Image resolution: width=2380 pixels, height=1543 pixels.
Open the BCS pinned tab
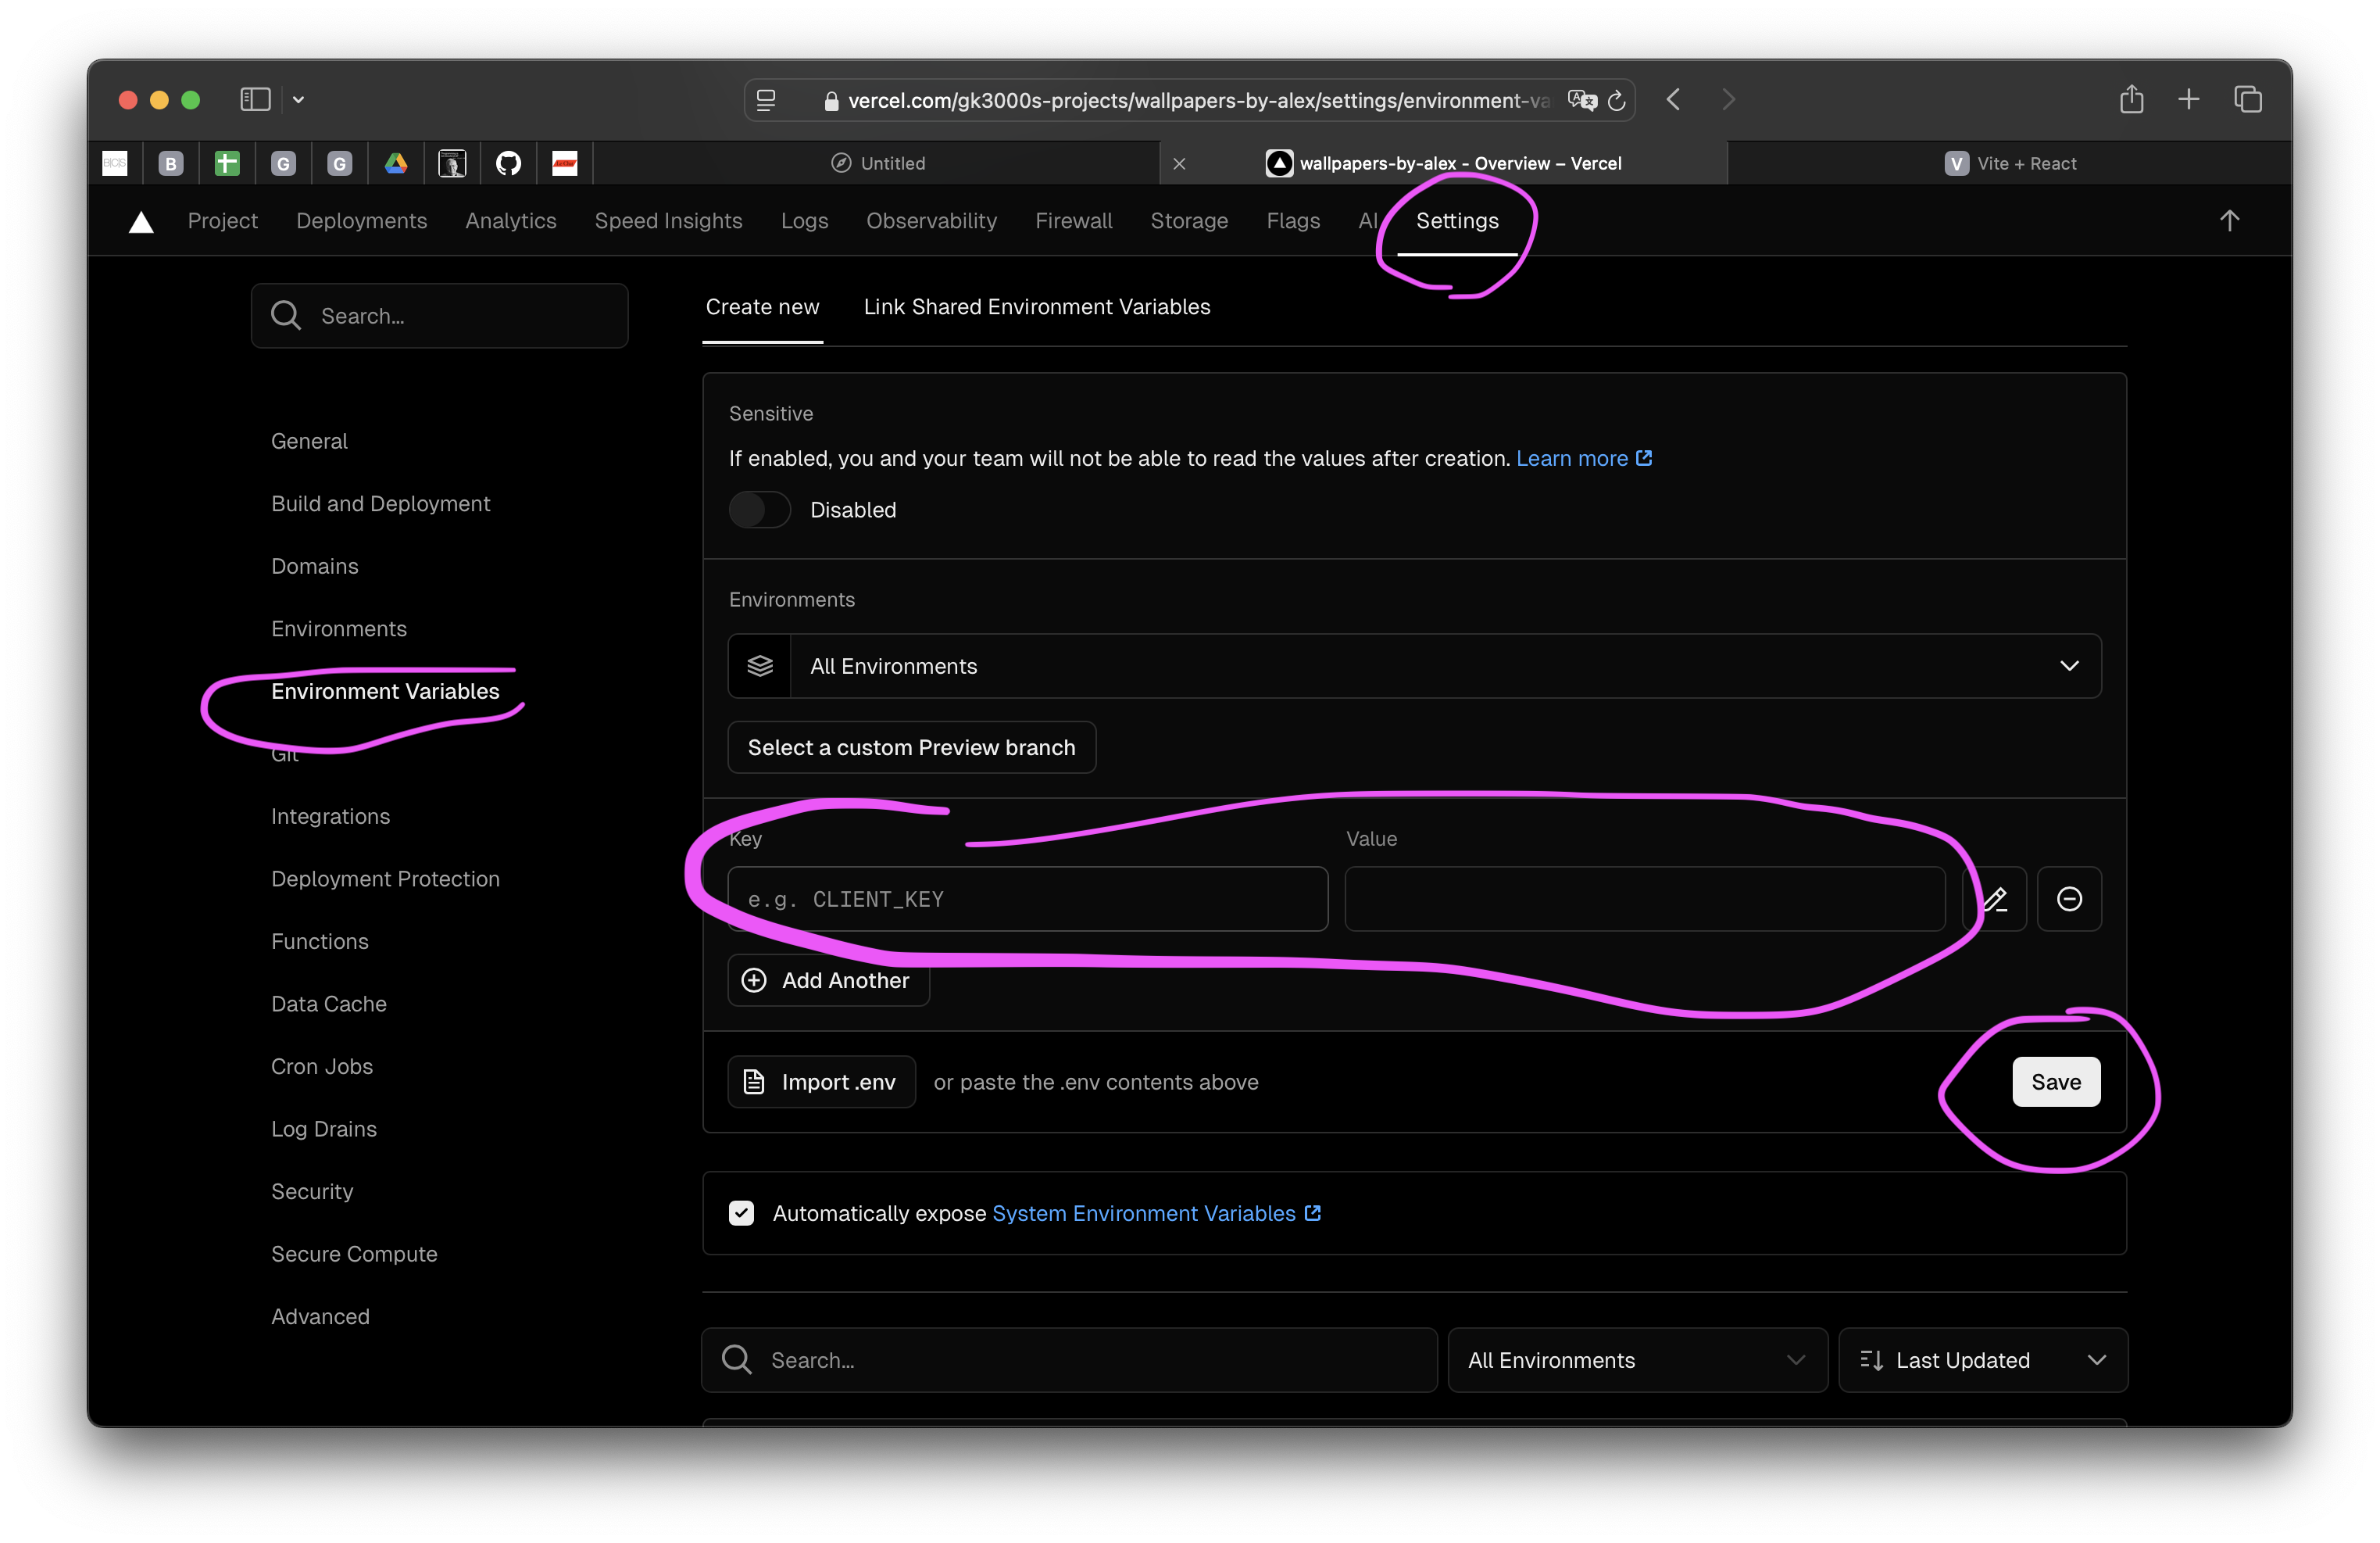tap(115, 163)
